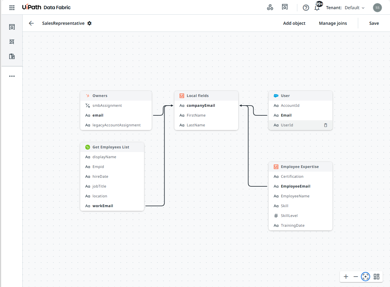Select the companyEmail field

[206, 106]
